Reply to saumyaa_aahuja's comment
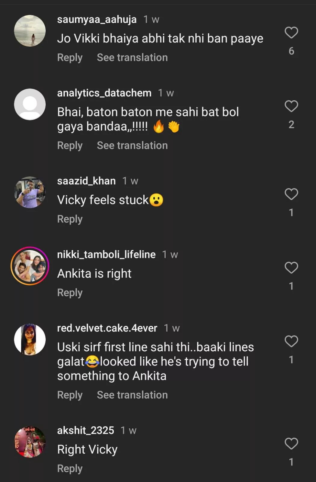 click(x=70, y=58)
